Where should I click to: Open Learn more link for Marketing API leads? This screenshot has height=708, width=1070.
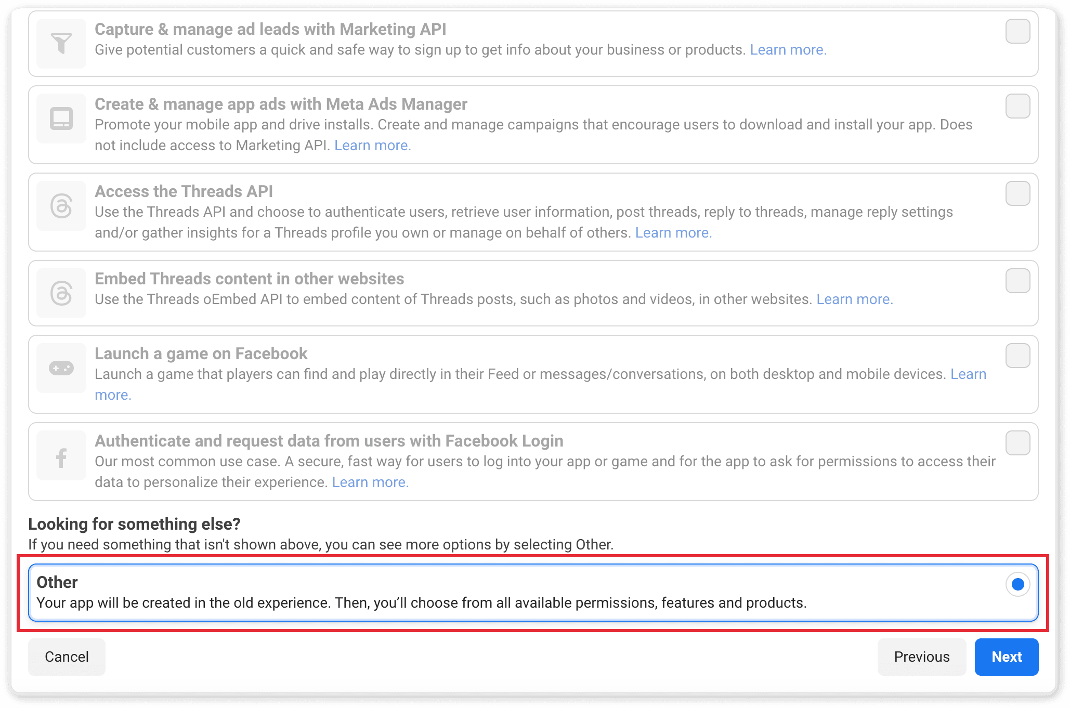click(788, 50)
